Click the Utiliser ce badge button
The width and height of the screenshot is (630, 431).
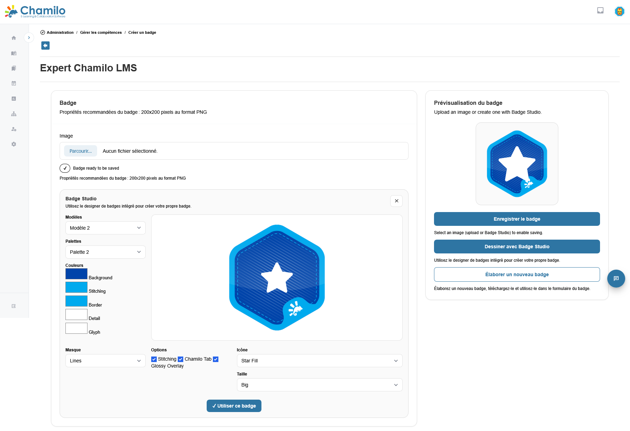(234, 406)
